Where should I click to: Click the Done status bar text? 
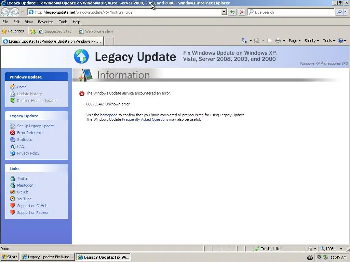click(x=5, y=249)
